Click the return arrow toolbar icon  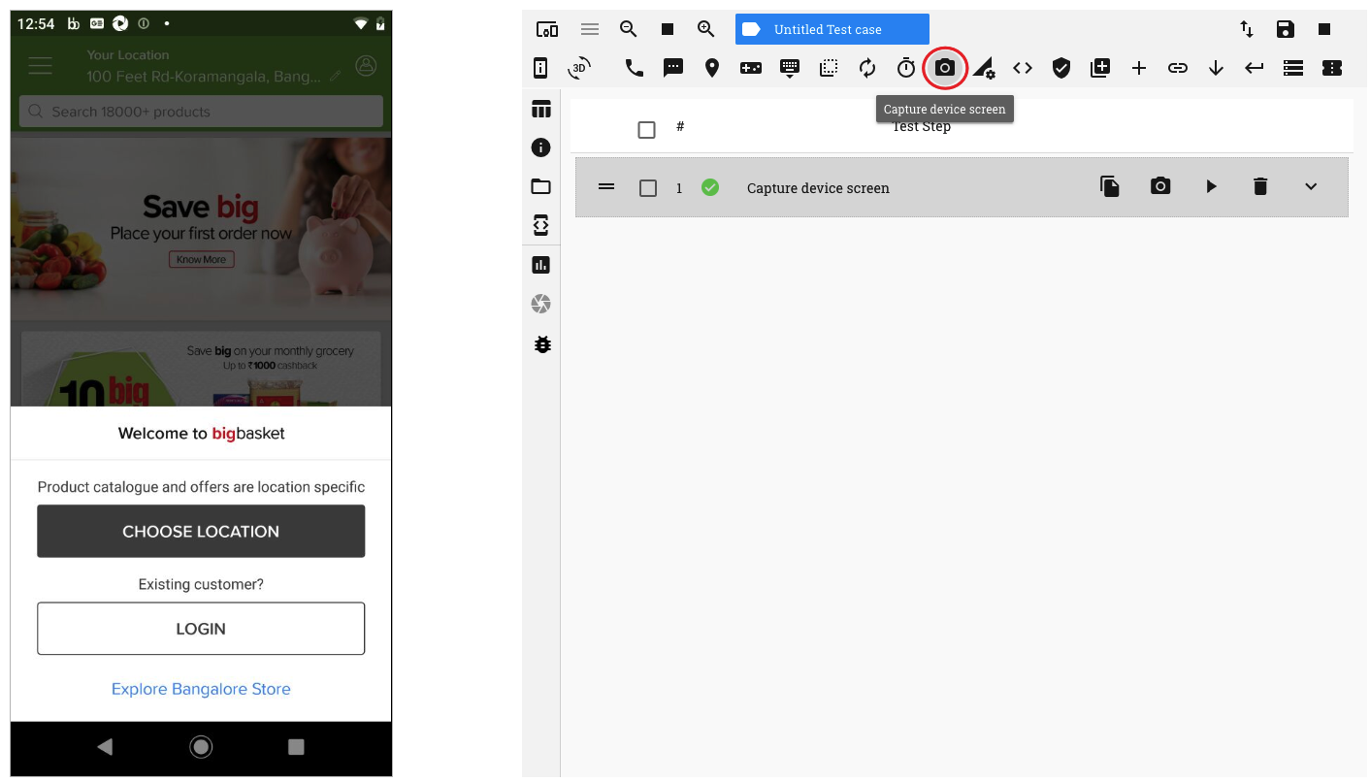[x=1255, y=68]
